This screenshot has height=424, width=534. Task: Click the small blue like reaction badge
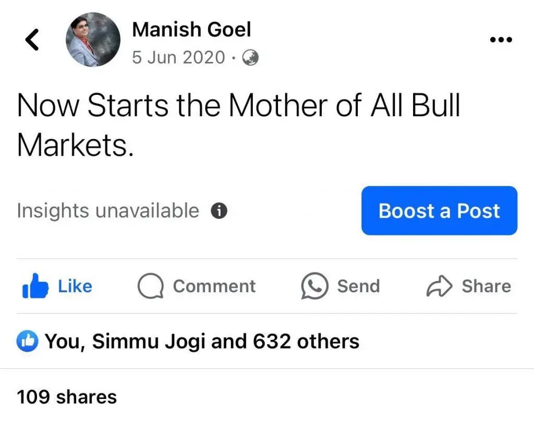coord(28,341)
